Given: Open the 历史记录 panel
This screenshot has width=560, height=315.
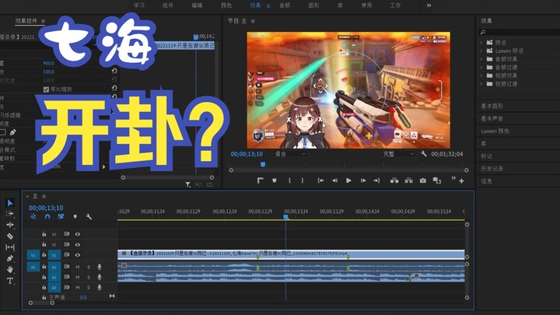Looking at the screenshot, I should coord(492,169).
